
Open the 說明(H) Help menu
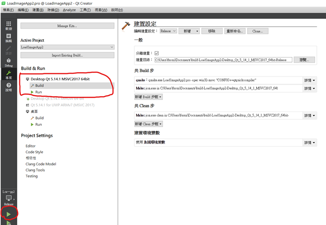pos(117,10)
